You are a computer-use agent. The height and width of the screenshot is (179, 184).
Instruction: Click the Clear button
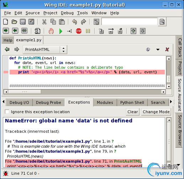pos(133,112)
